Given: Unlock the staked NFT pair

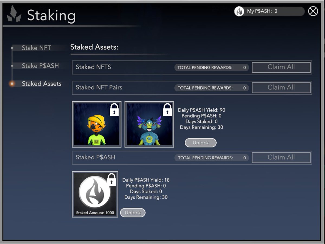Looking at the screenshot, I should tap(201, 143).
